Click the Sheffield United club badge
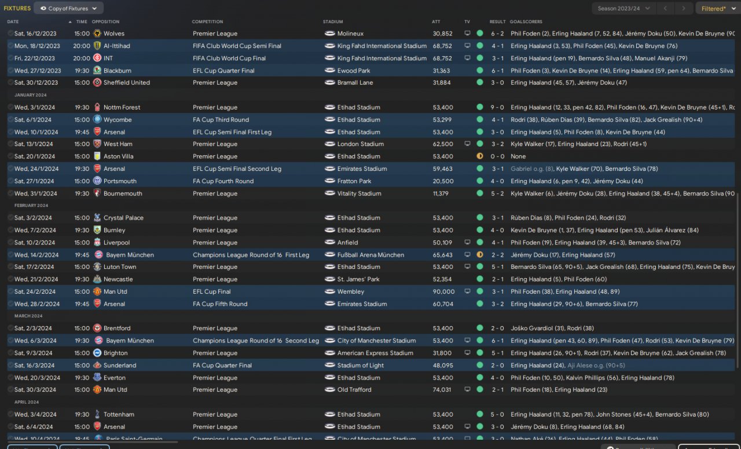 click(x=97, y=83)
